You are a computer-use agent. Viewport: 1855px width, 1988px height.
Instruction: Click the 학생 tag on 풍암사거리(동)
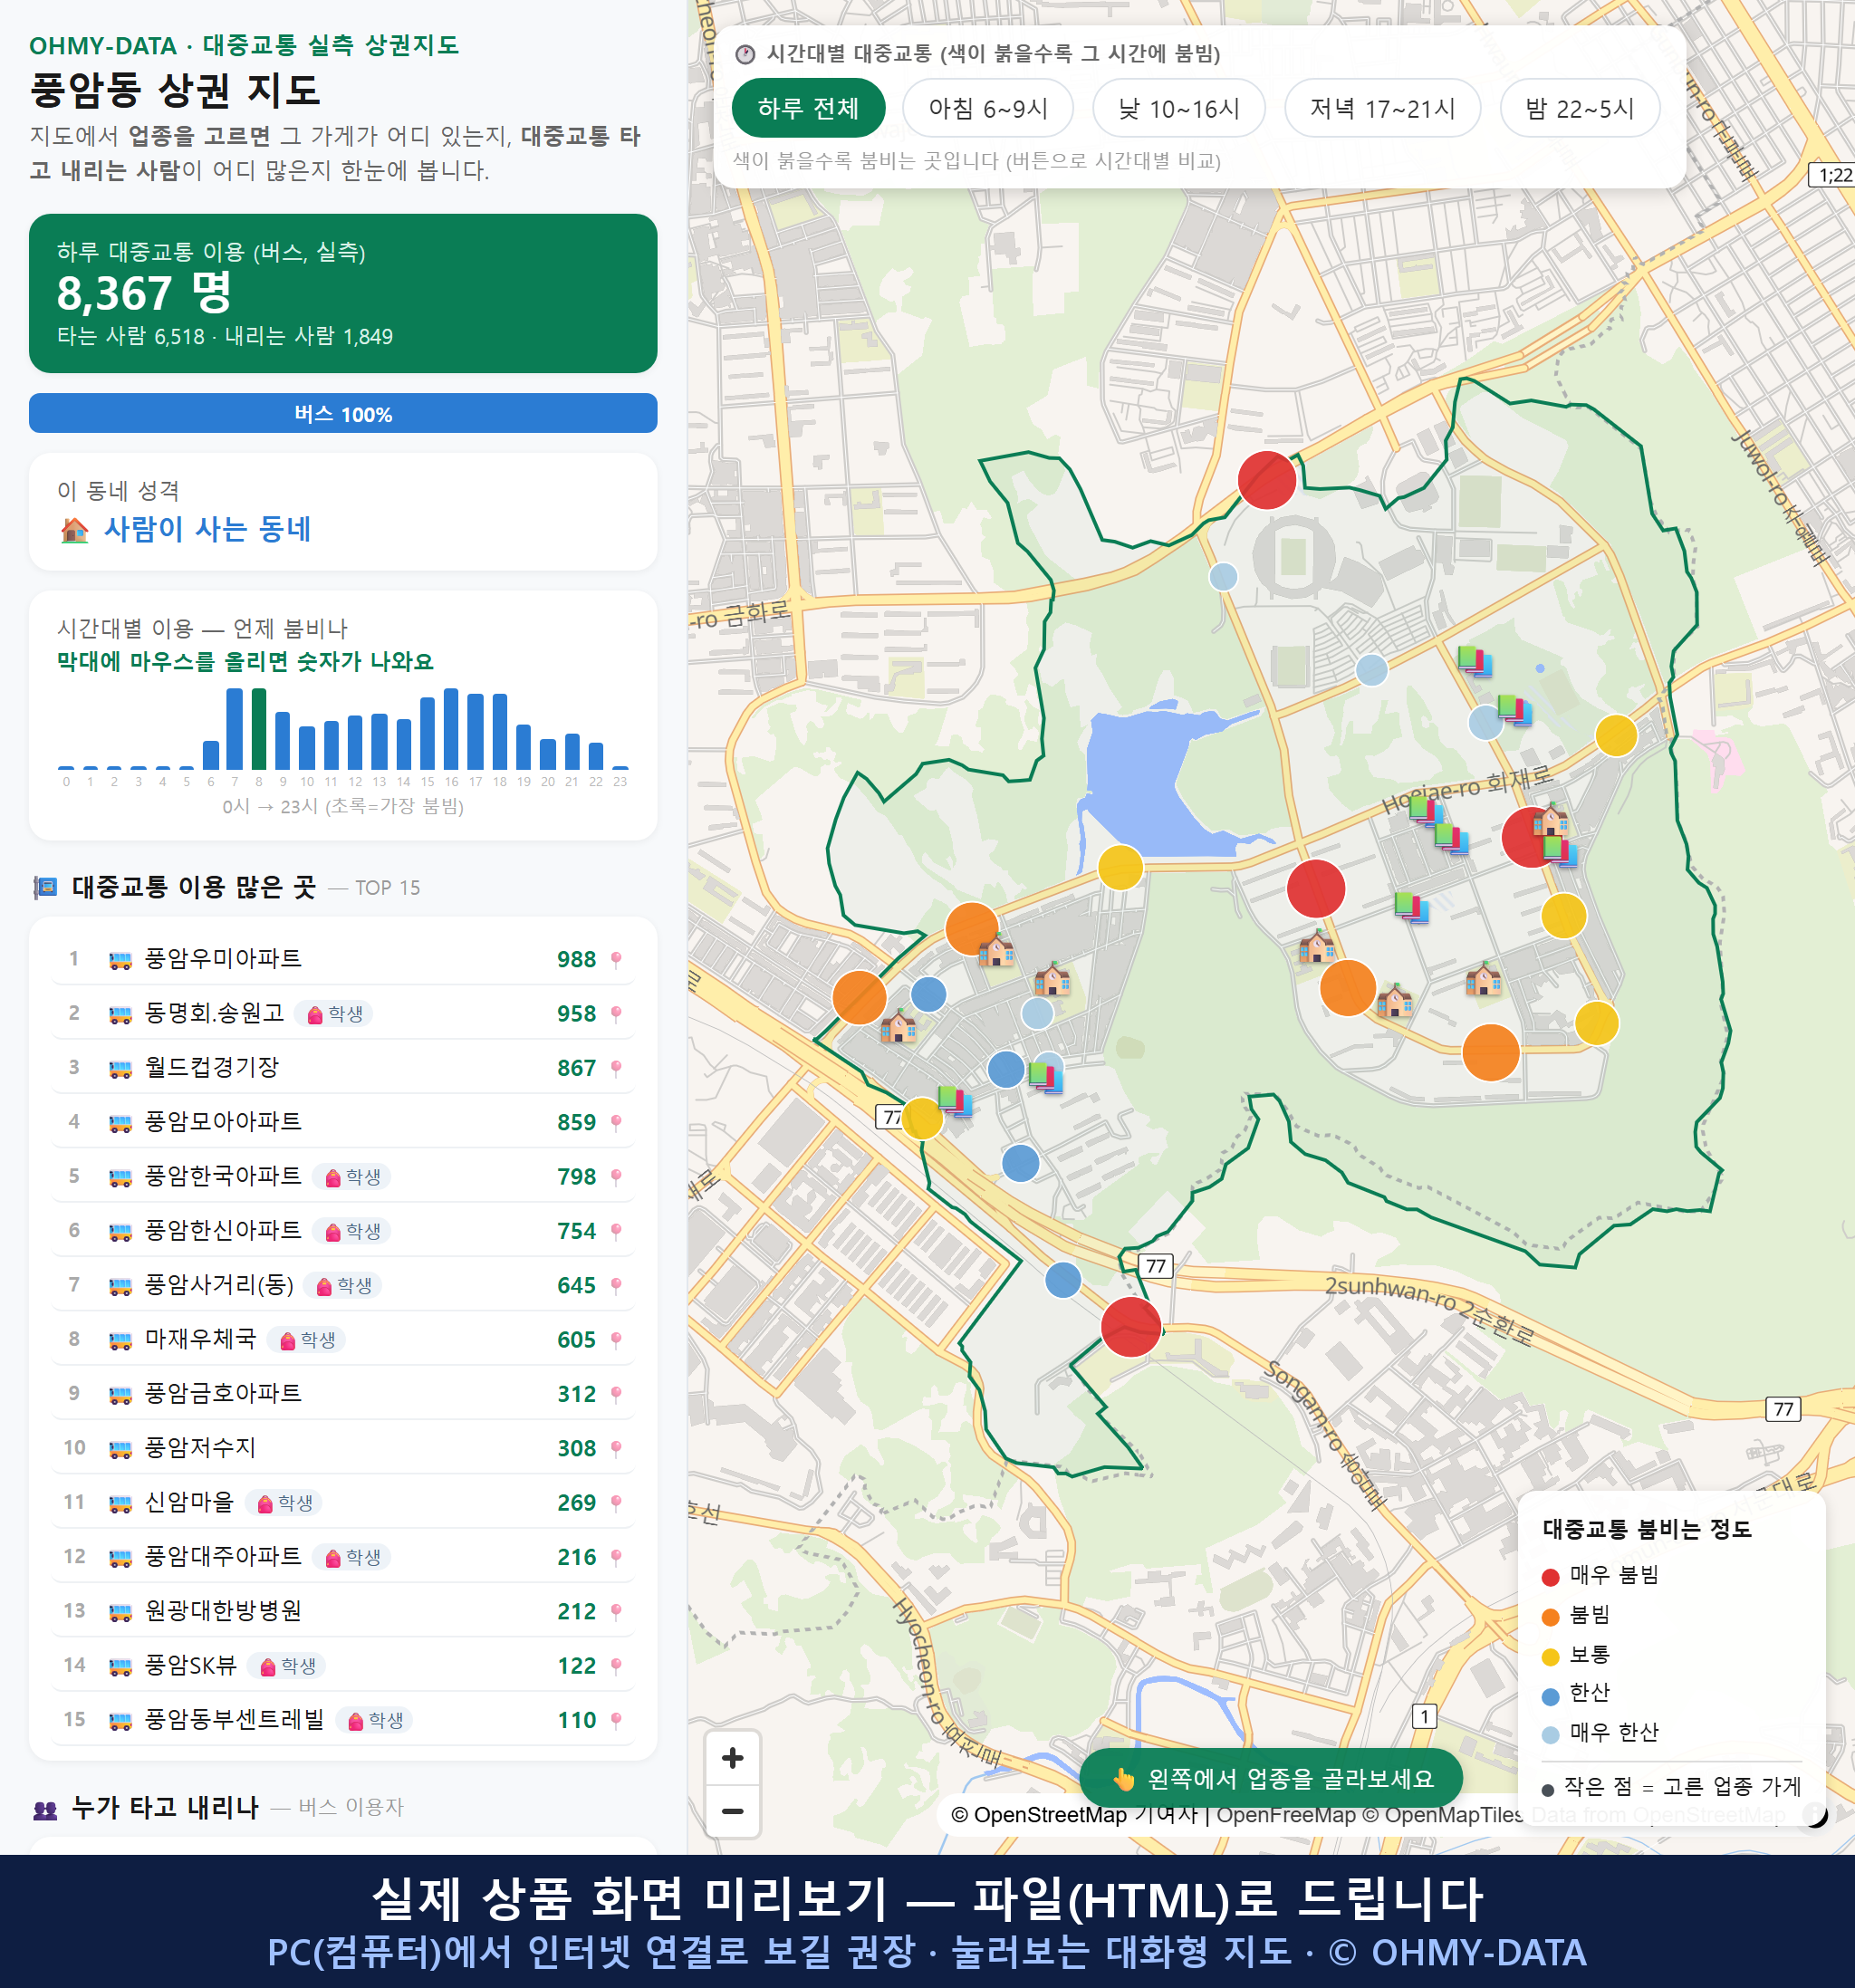click(x=344, y=1285)
